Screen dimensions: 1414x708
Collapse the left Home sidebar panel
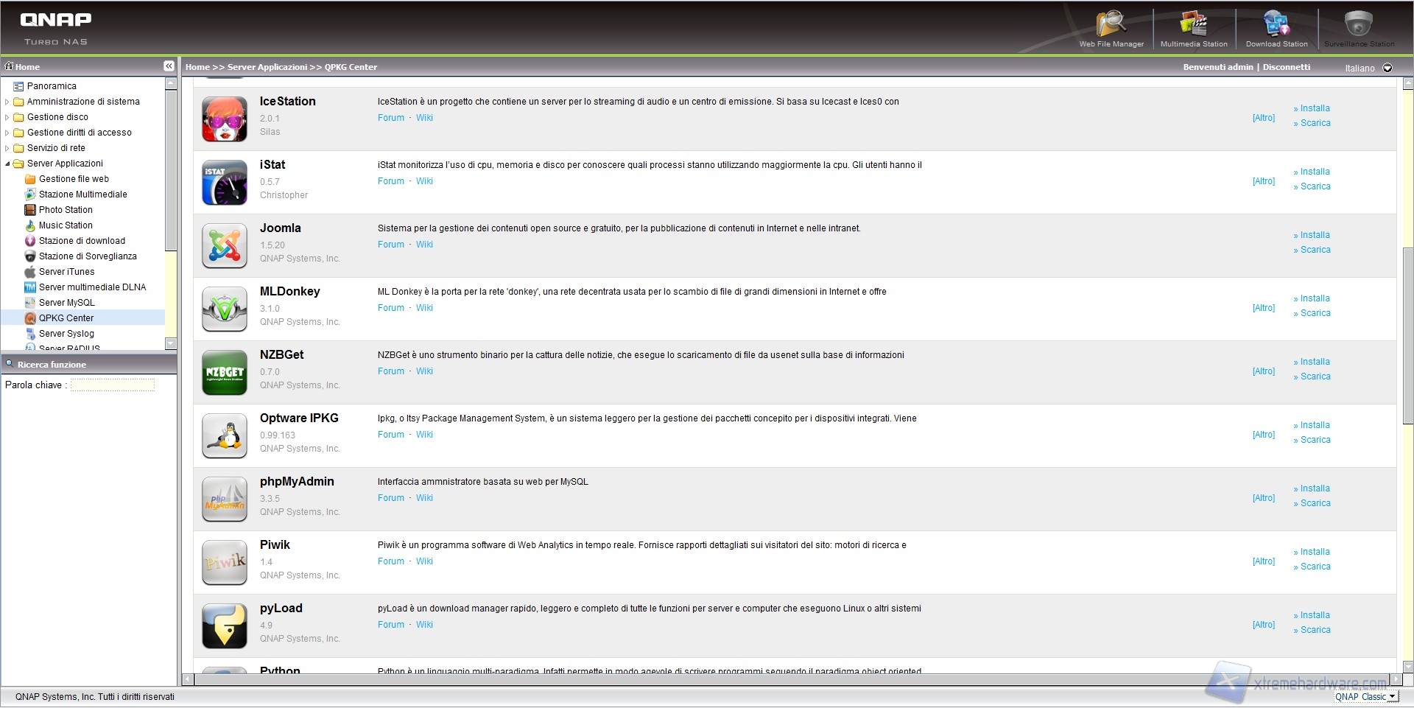click(169, 66)
